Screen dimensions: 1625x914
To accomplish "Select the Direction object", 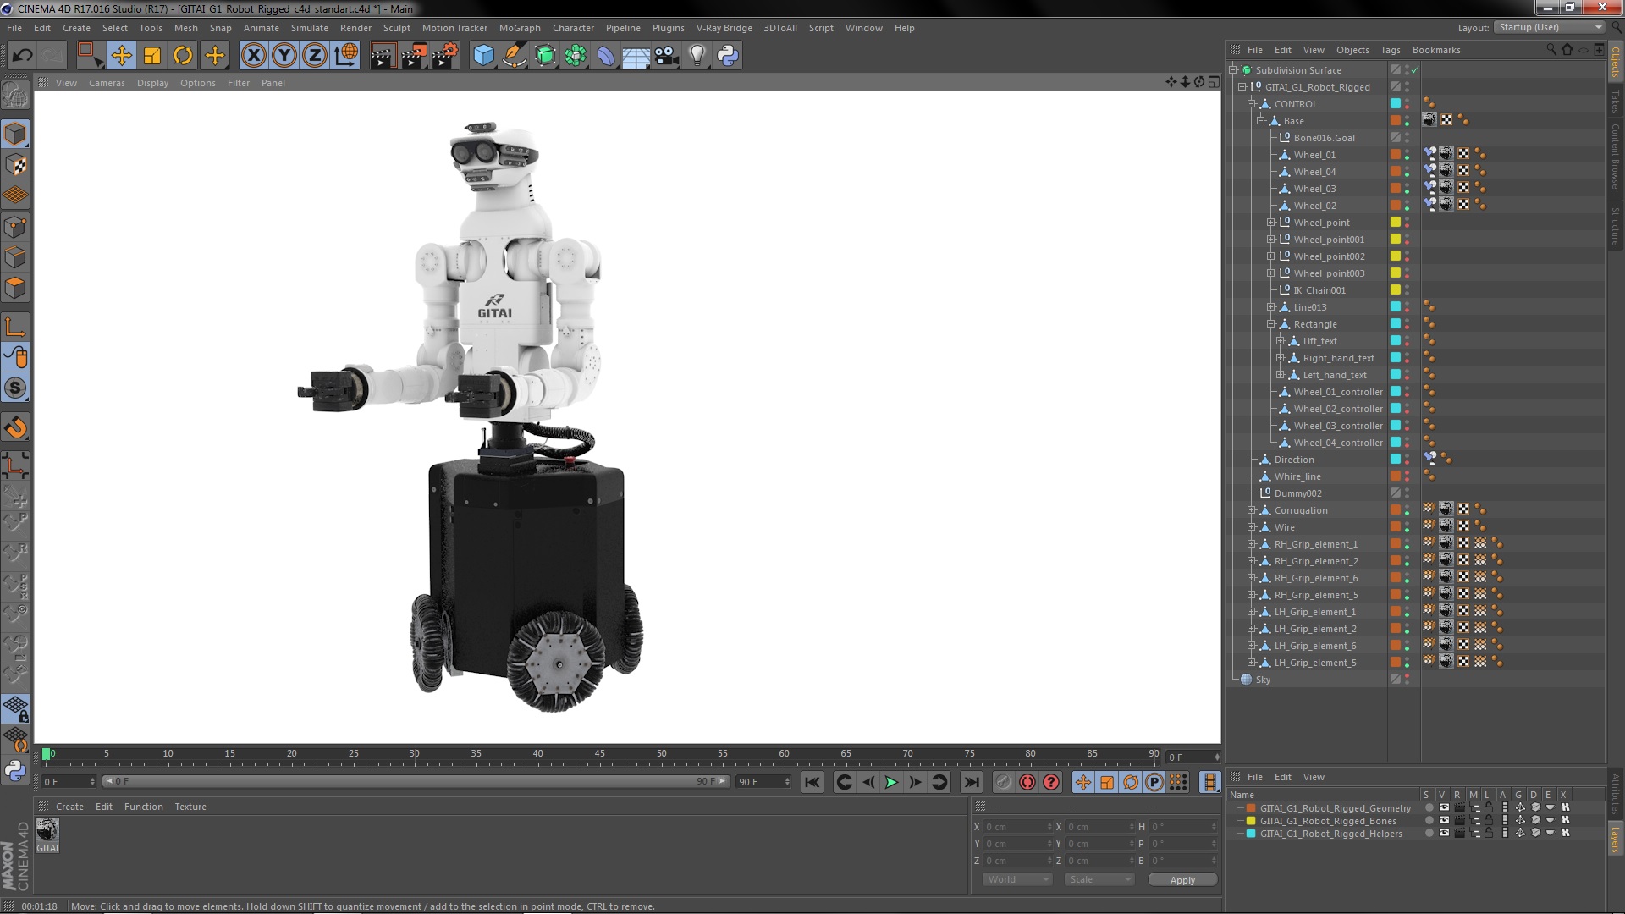I will click(1294, 460).
